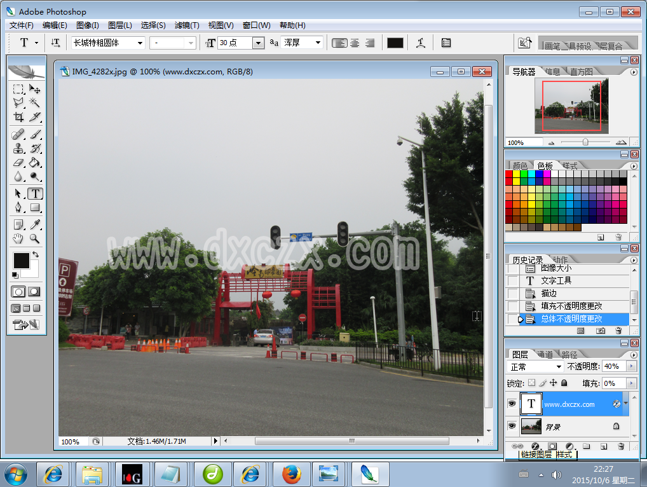
Task: Select the Eyedropper tool
Action: click(35, 224)
